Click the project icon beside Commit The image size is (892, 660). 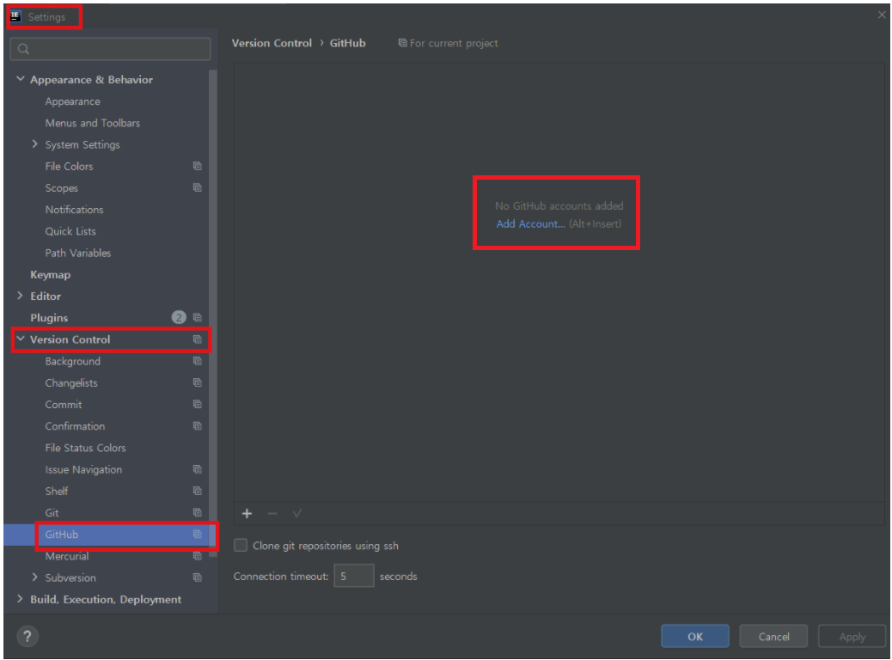pos(198,404)
